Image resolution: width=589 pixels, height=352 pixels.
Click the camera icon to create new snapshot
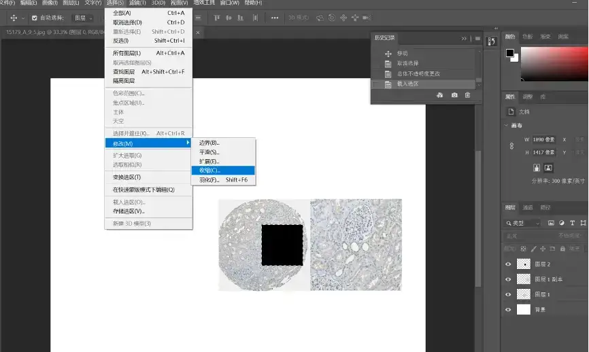click(454, 95)
